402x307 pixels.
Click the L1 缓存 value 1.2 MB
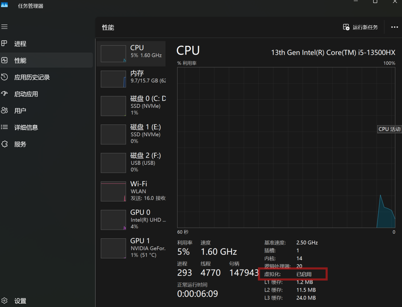point(305,282)
